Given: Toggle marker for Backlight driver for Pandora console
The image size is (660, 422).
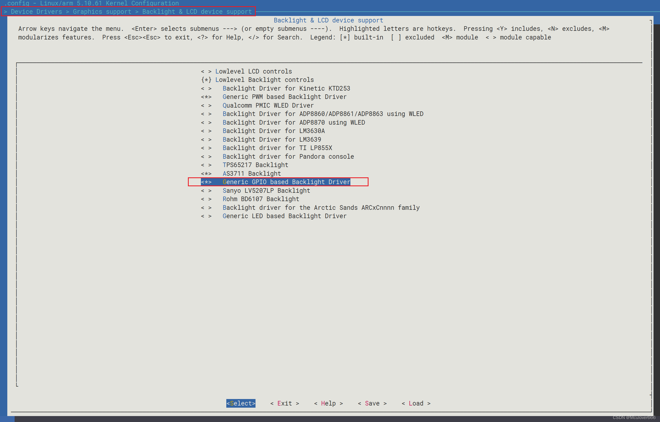Looking at the screenshot, I should (206, 157).
